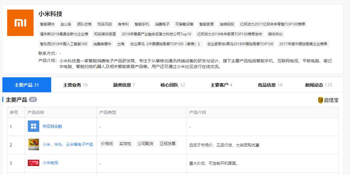Go to the 竞品信息 tab
Screen dimensions: 350x175
(270, 85)
